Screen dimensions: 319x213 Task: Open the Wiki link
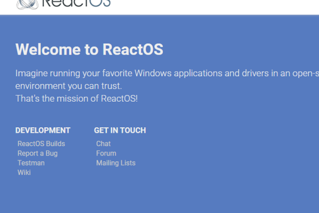point(24,173)
